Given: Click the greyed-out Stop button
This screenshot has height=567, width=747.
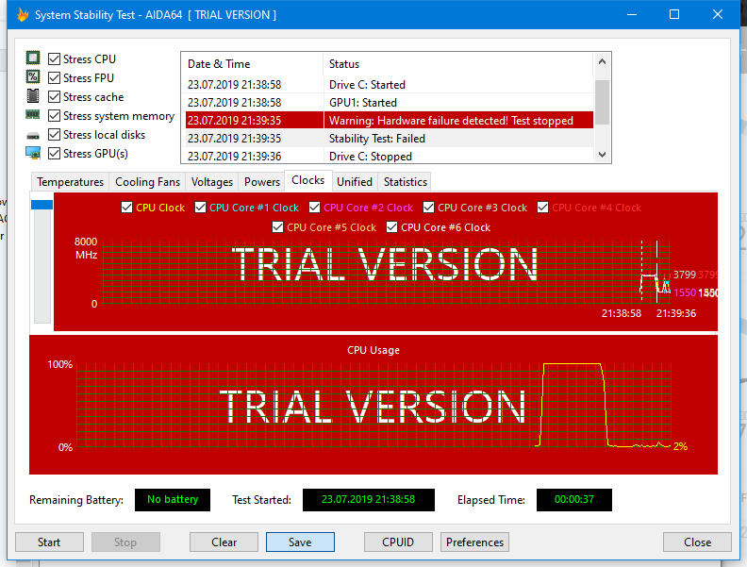Looking at the screenshot, I should (125, 542).
